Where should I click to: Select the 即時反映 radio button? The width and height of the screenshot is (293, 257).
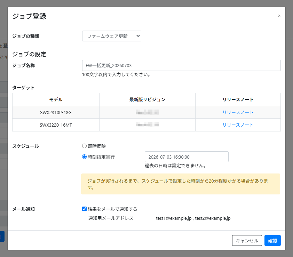(x=84, y=146)
